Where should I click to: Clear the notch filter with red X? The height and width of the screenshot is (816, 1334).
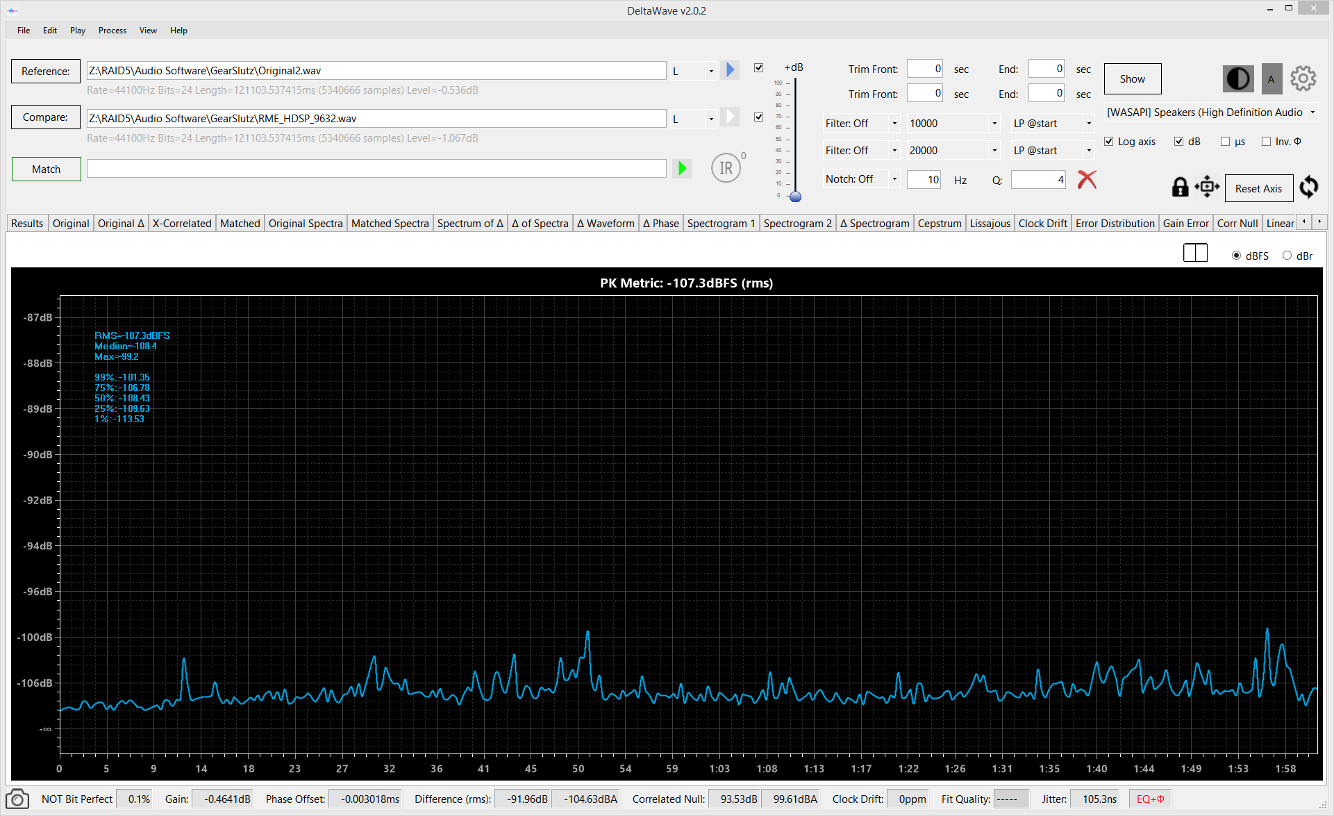click(x=1087, y=179)
